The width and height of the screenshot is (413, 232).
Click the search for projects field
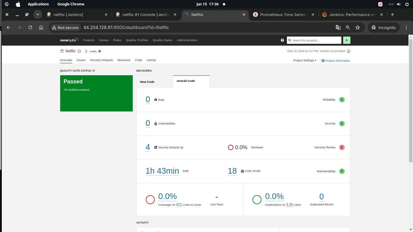[314, 40]
